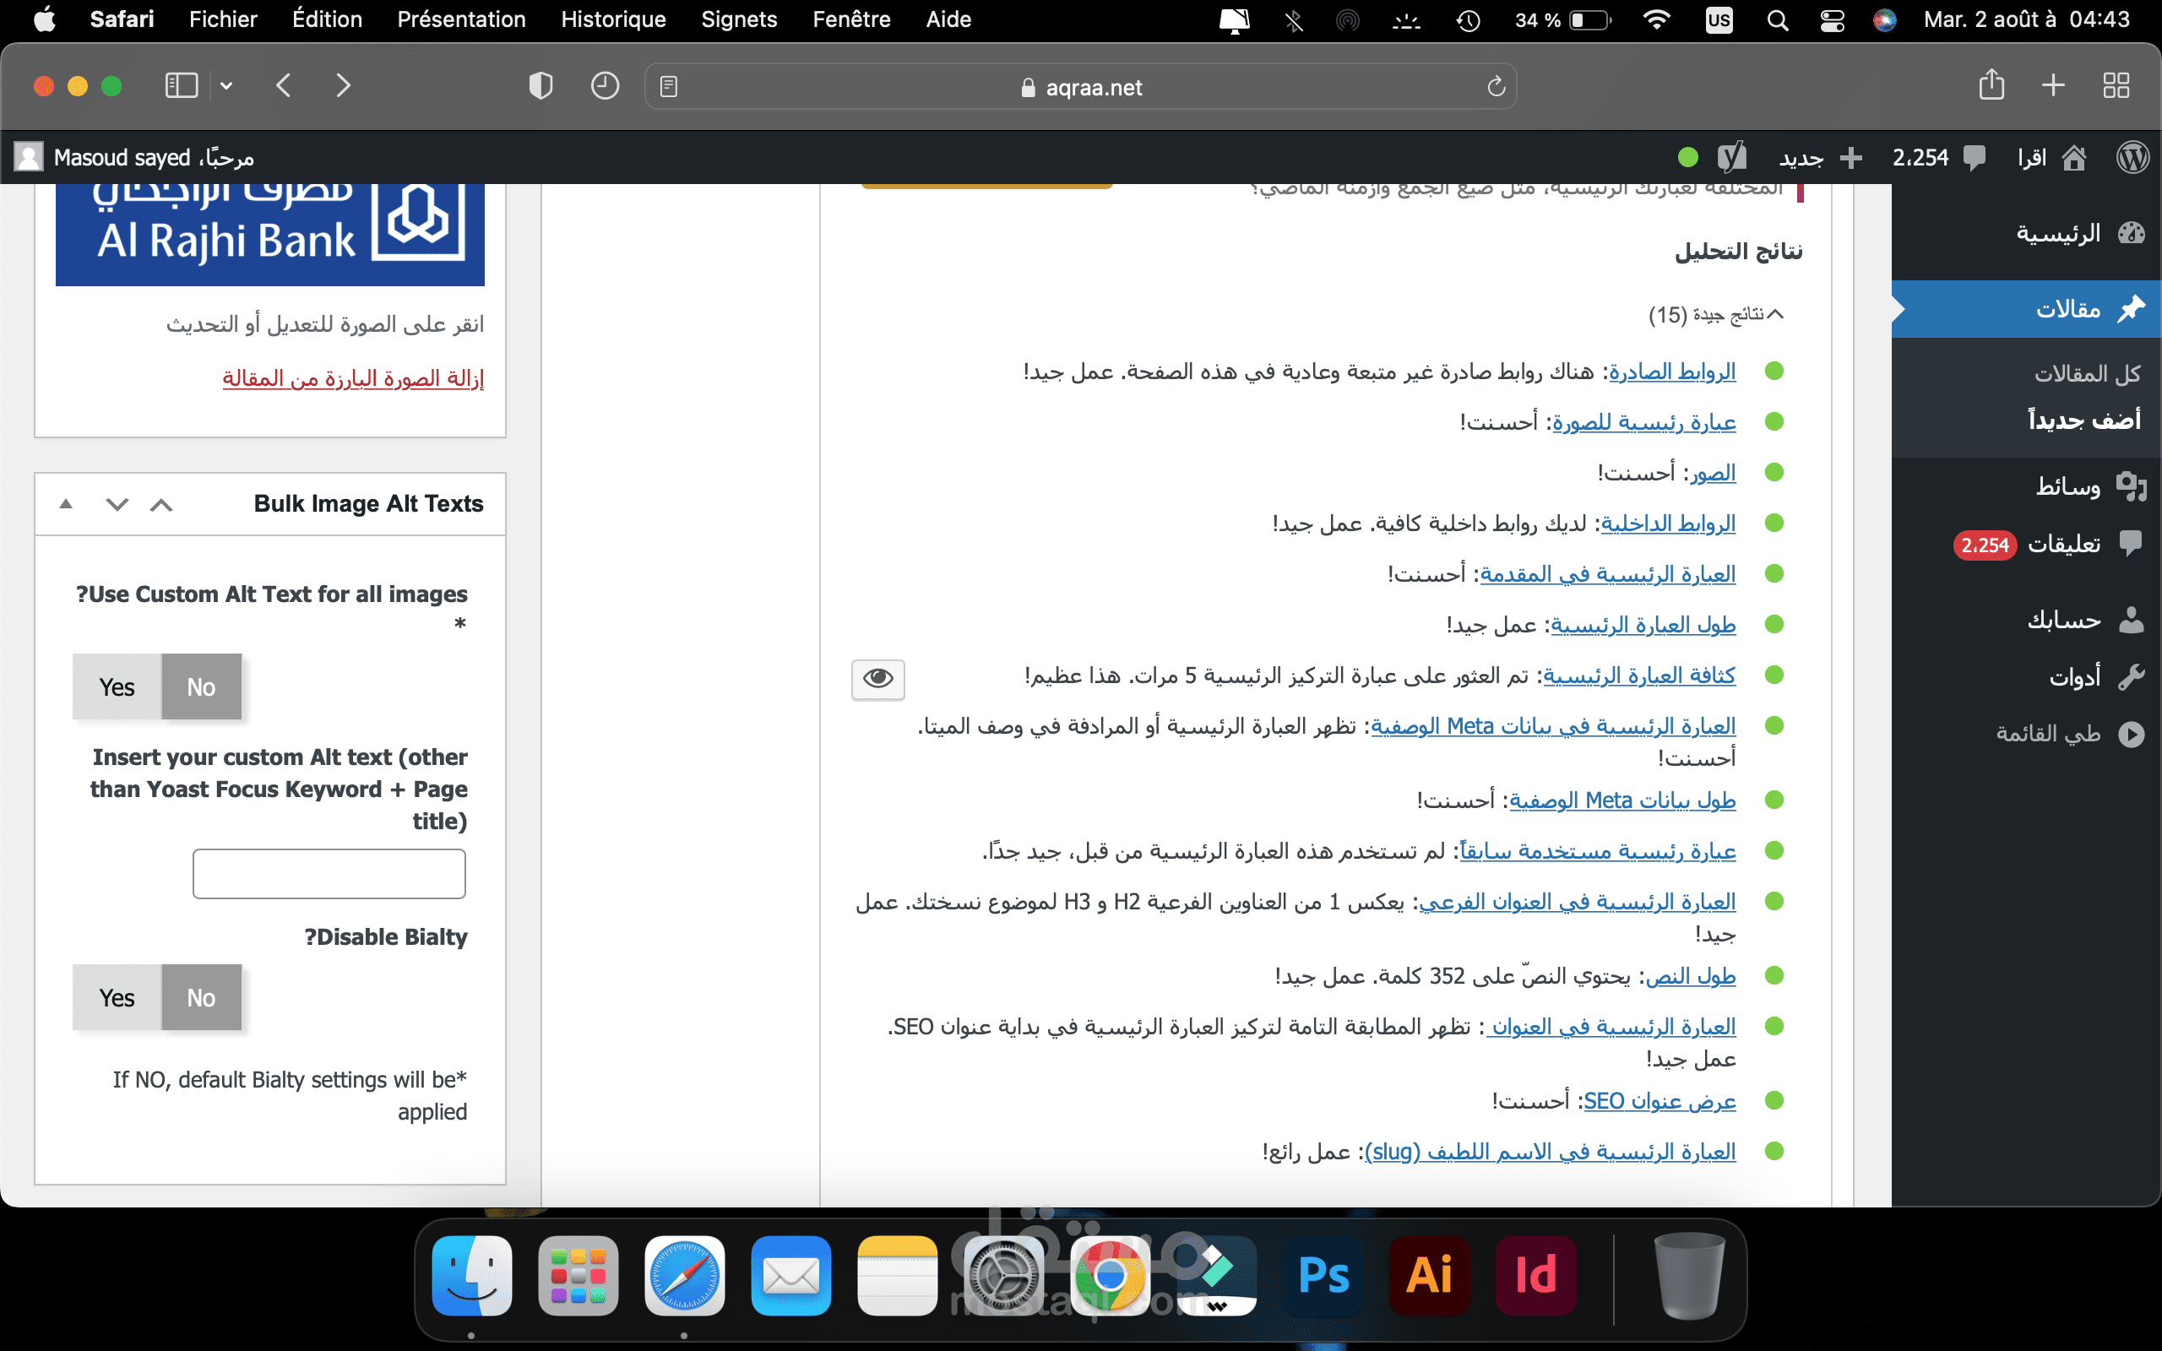Launch Photoshop from the Dock
This screenshot has height=1351, width=2162.
pyautogui.click(x=1323, y=1275)
